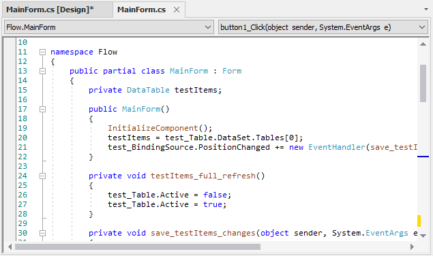Click the horizontal scrollbar left arrow
Viewport: 433px width, 256px height.
(10, 246)
